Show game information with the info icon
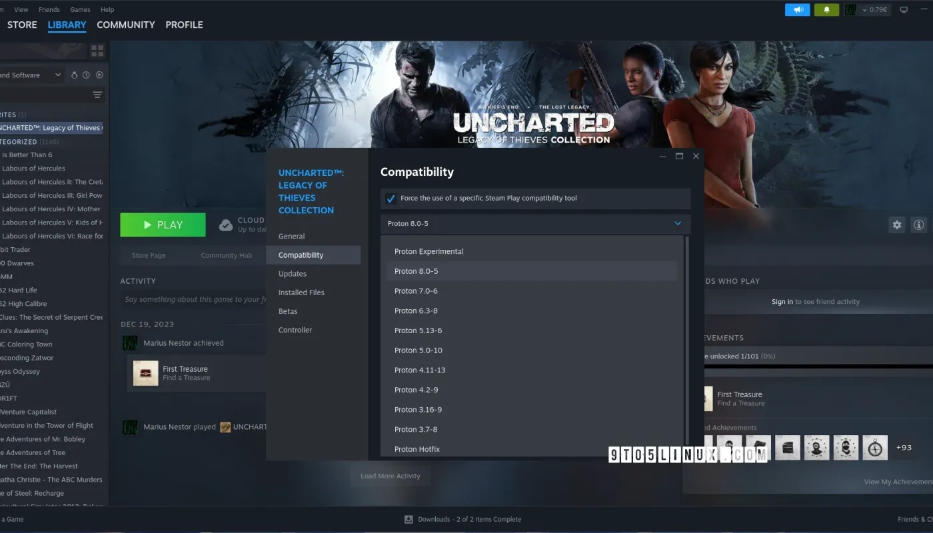933x533 pixels. pyautogui.click(x=919, y=225)
